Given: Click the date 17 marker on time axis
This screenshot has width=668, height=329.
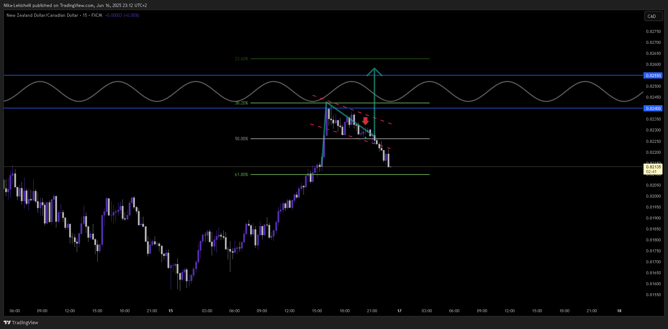Looking at the screenshot, I should coord(399,311).
